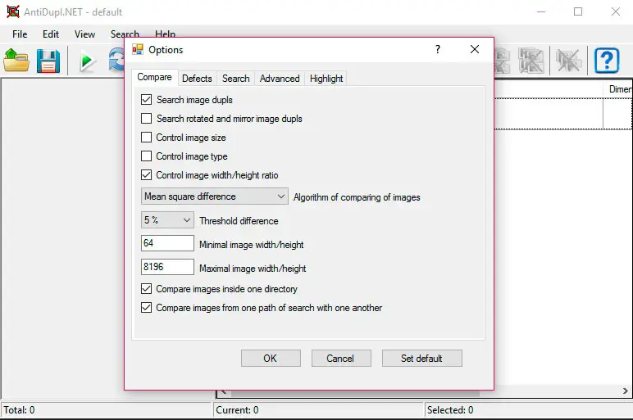Toggle Control image width/height ratio
The image size is (633, 420).
[146, 175]
